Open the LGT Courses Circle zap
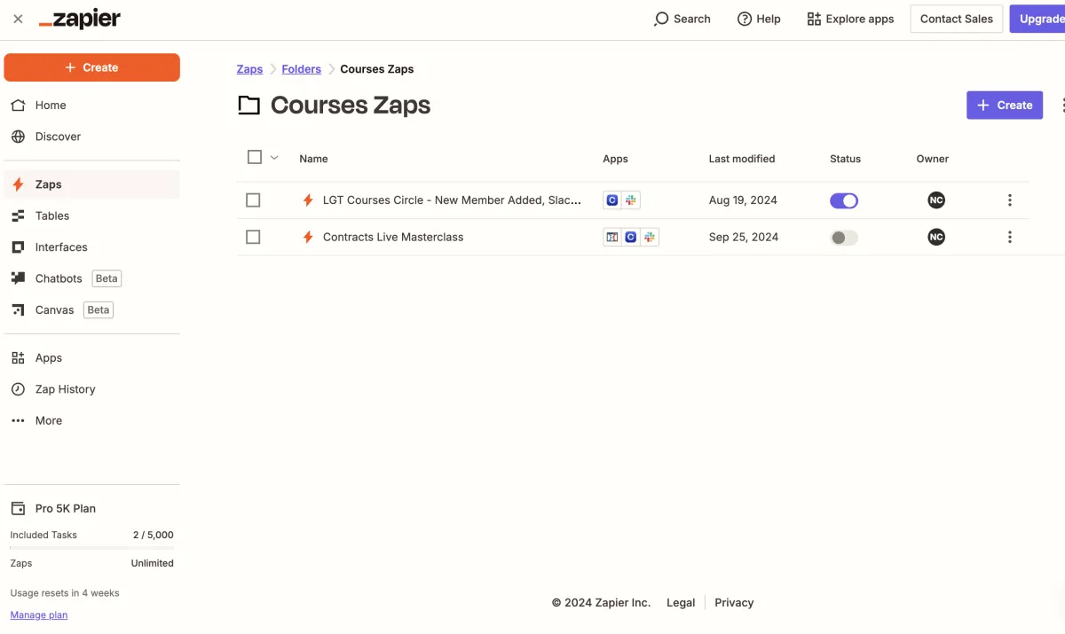This screenshot has width=1065, height=634. 452,200
